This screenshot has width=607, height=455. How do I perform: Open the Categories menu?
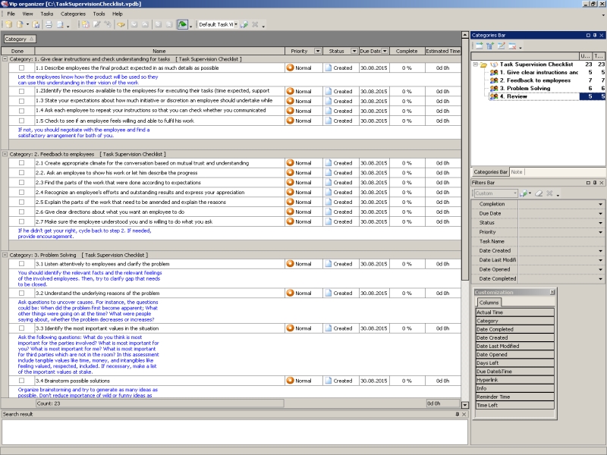73,14
